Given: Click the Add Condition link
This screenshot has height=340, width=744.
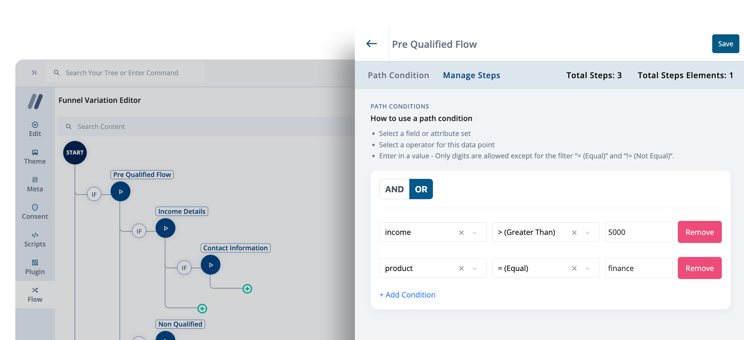Looking at the screenshot, I should pyautogui.click(x=407, y=295).
